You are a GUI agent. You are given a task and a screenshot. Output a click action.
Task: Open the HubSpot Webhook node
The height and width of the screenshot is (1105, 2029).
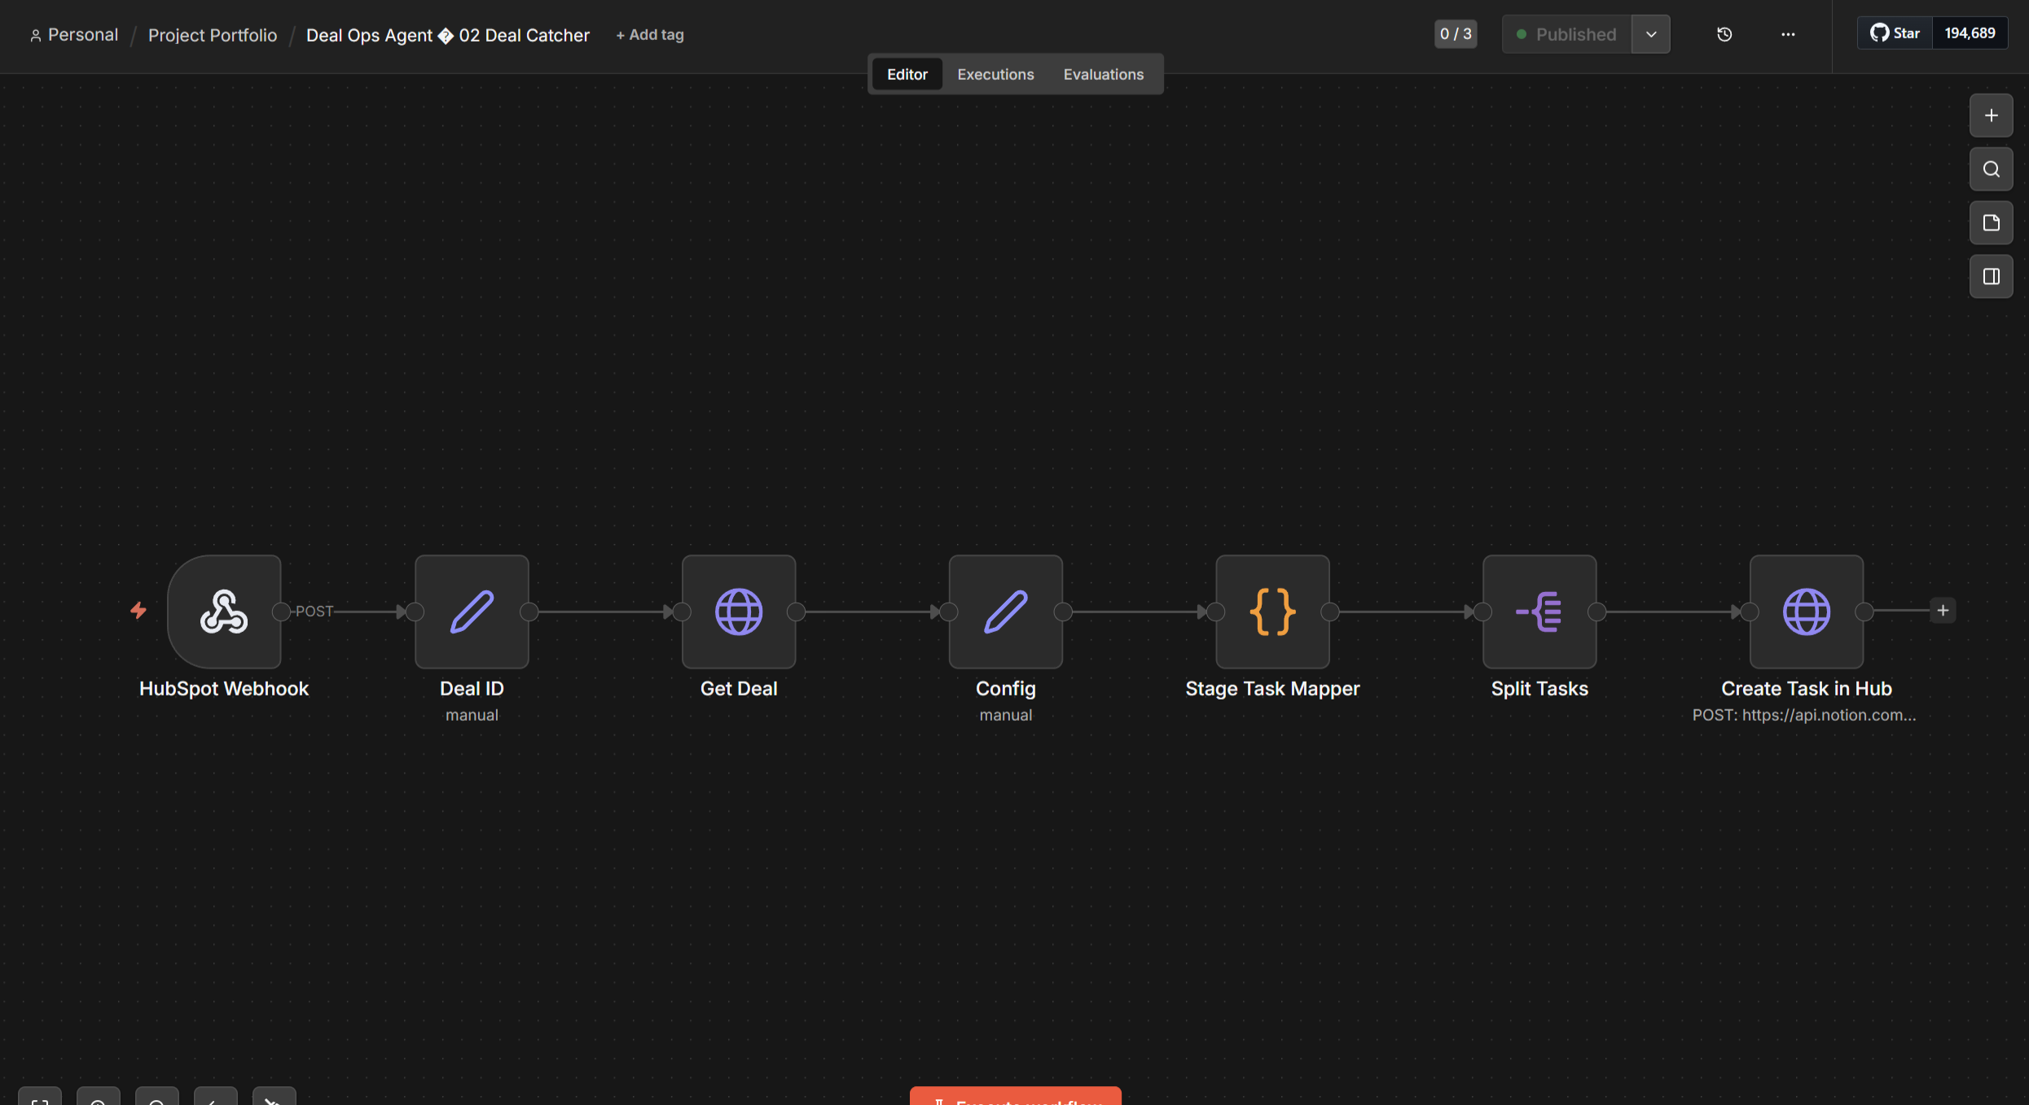[224, 612]
